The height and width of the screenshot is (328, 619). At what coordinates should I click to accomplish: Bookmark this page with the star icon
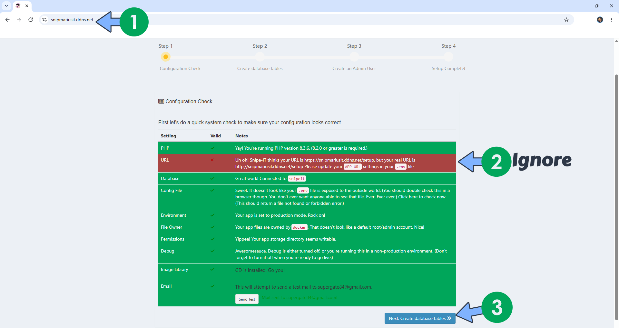(x=566, y=20)
